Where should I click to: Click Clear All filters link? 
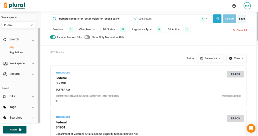point(240,30)
